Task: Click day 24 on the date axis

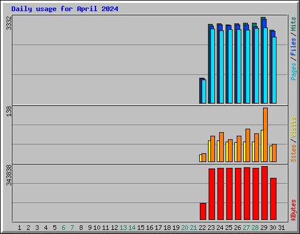Action: (220, 228)
